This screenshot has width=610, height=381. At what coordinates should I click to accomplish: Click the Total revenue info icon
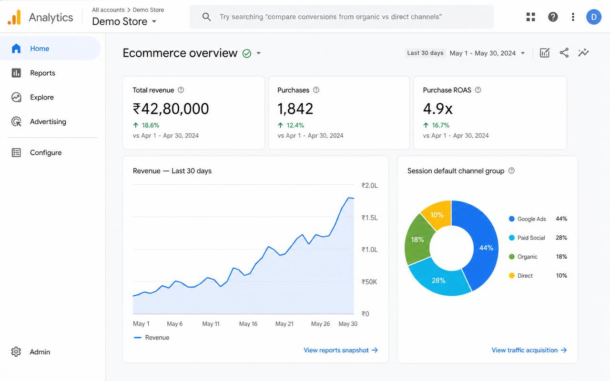click(181, 90)
